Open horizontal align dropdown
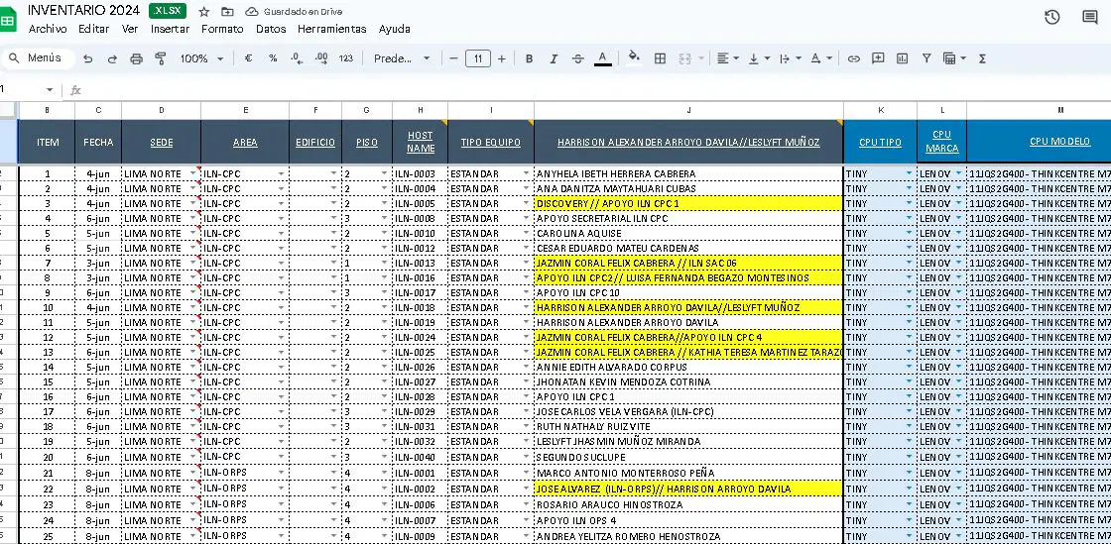This screenshot has width=1111, height=544. (727, 58)
